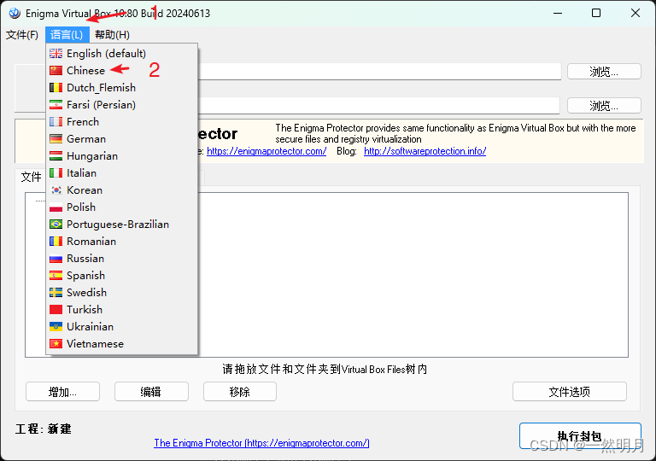Open the 帮助(H) help menu
Screen dimensions: 656x461
coord(112,35)
